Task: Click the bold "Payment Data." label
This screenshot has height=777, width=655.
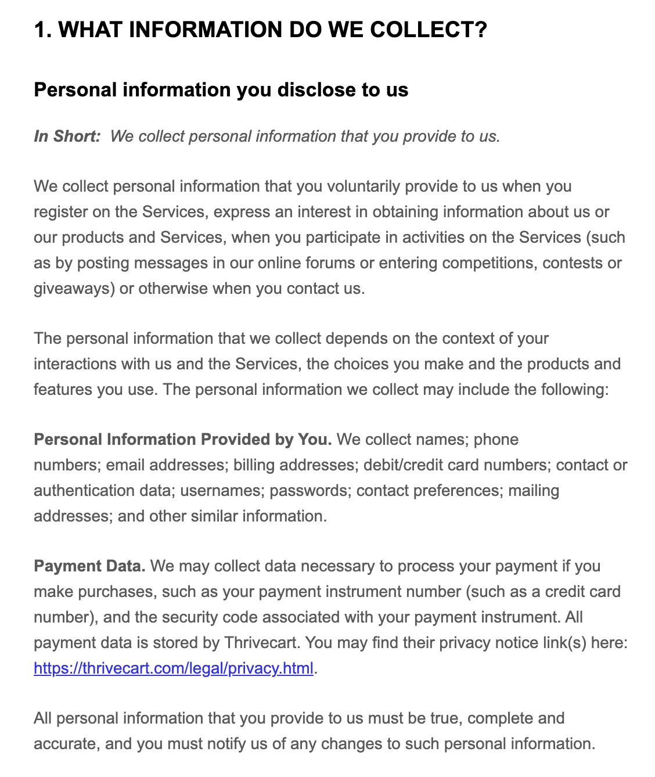Action: point(89,566)
